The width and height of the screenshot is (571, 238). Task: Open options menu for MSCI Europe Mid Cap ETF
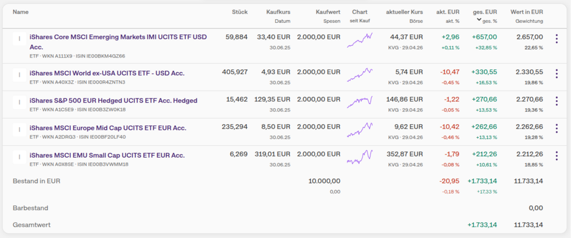tap(556, 129)
